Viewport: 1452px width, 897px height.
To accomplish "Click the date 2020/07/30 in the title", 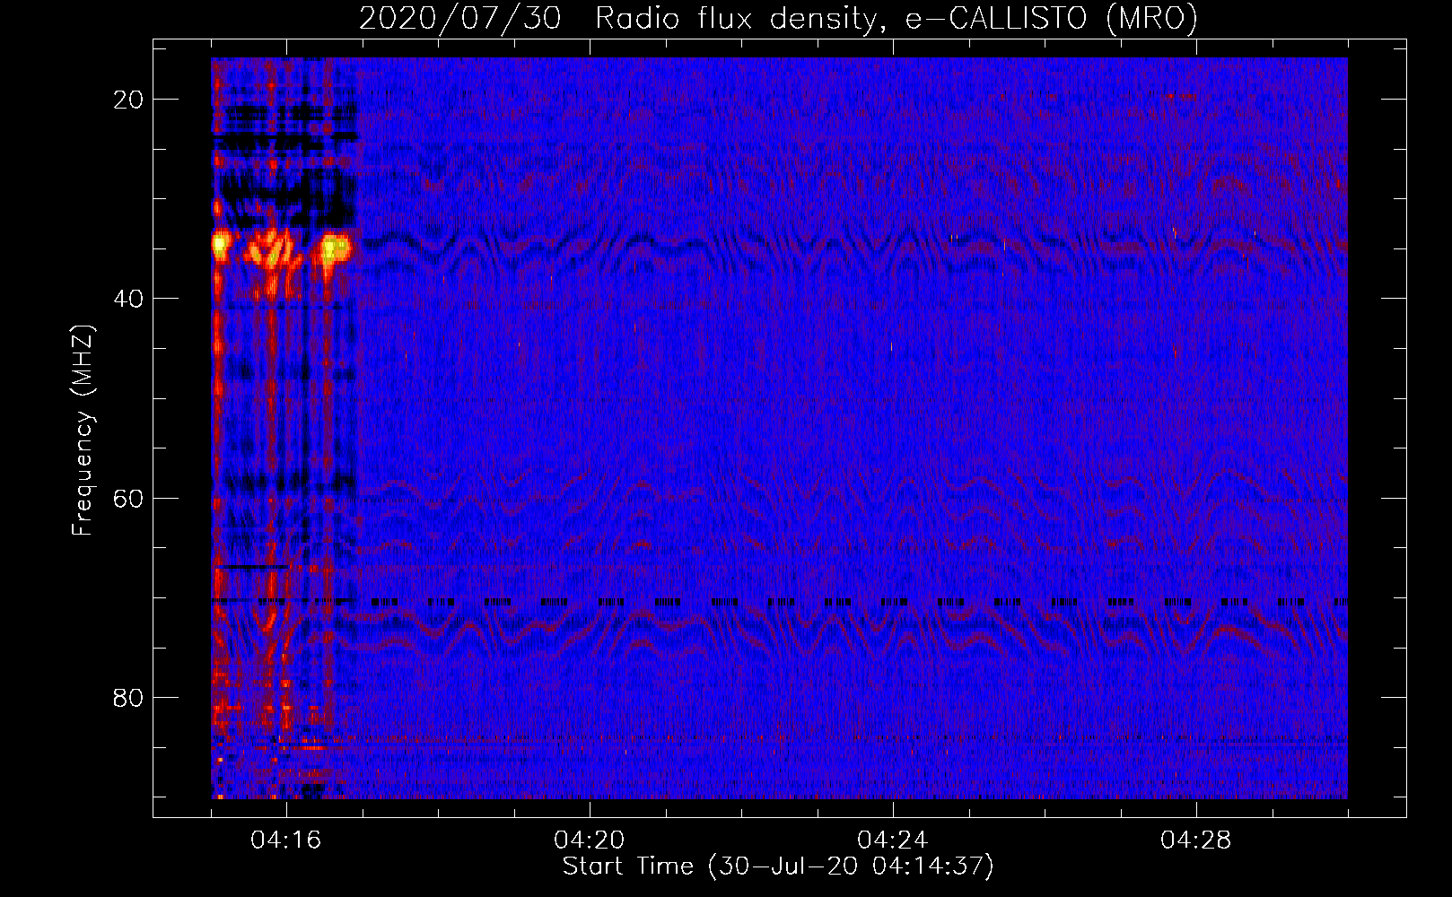I will [460, 18].
